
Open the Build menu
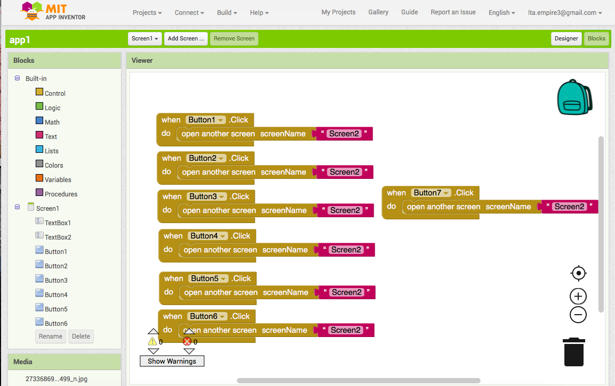[227, 13]
